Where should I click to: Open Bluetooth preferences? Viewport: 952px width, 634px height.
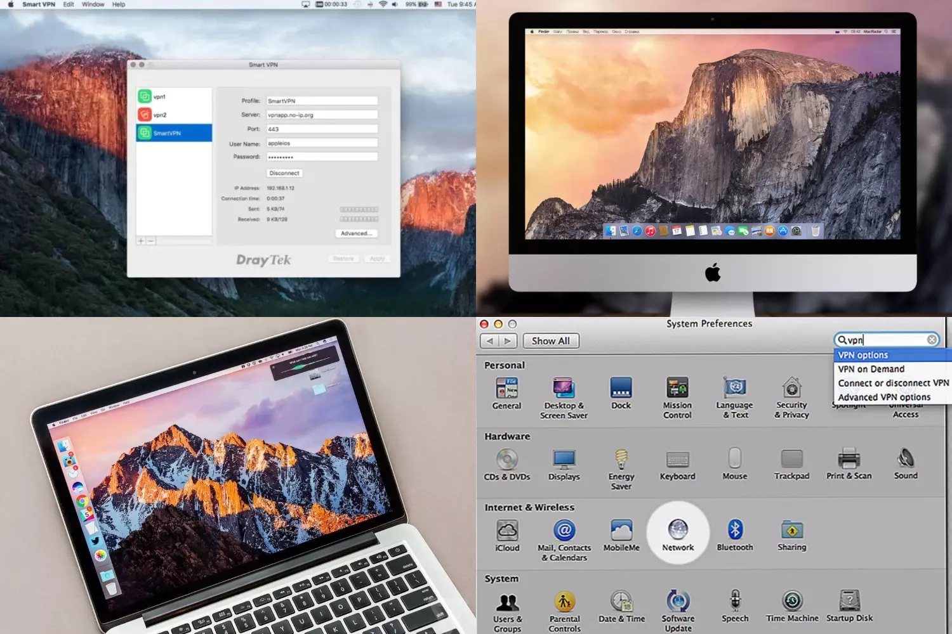point(734,530)
